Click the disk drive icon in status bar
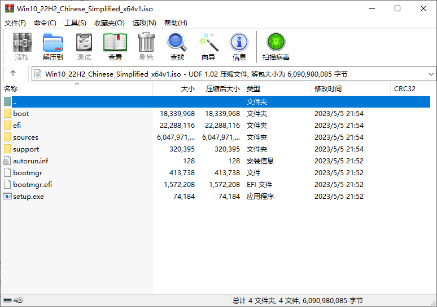437x307 pixels. [7, 300]
